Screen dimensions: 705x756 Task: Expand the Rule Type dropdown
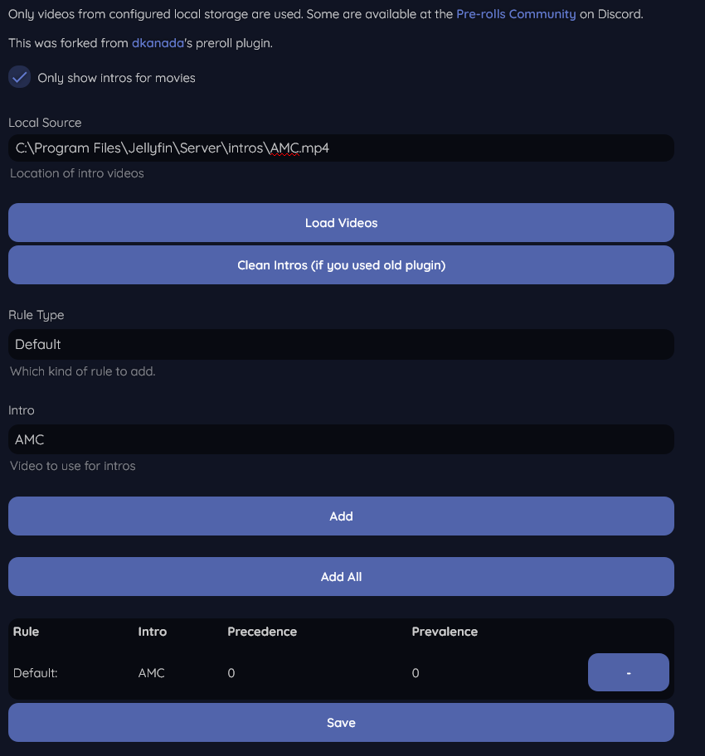click(341, 344)
